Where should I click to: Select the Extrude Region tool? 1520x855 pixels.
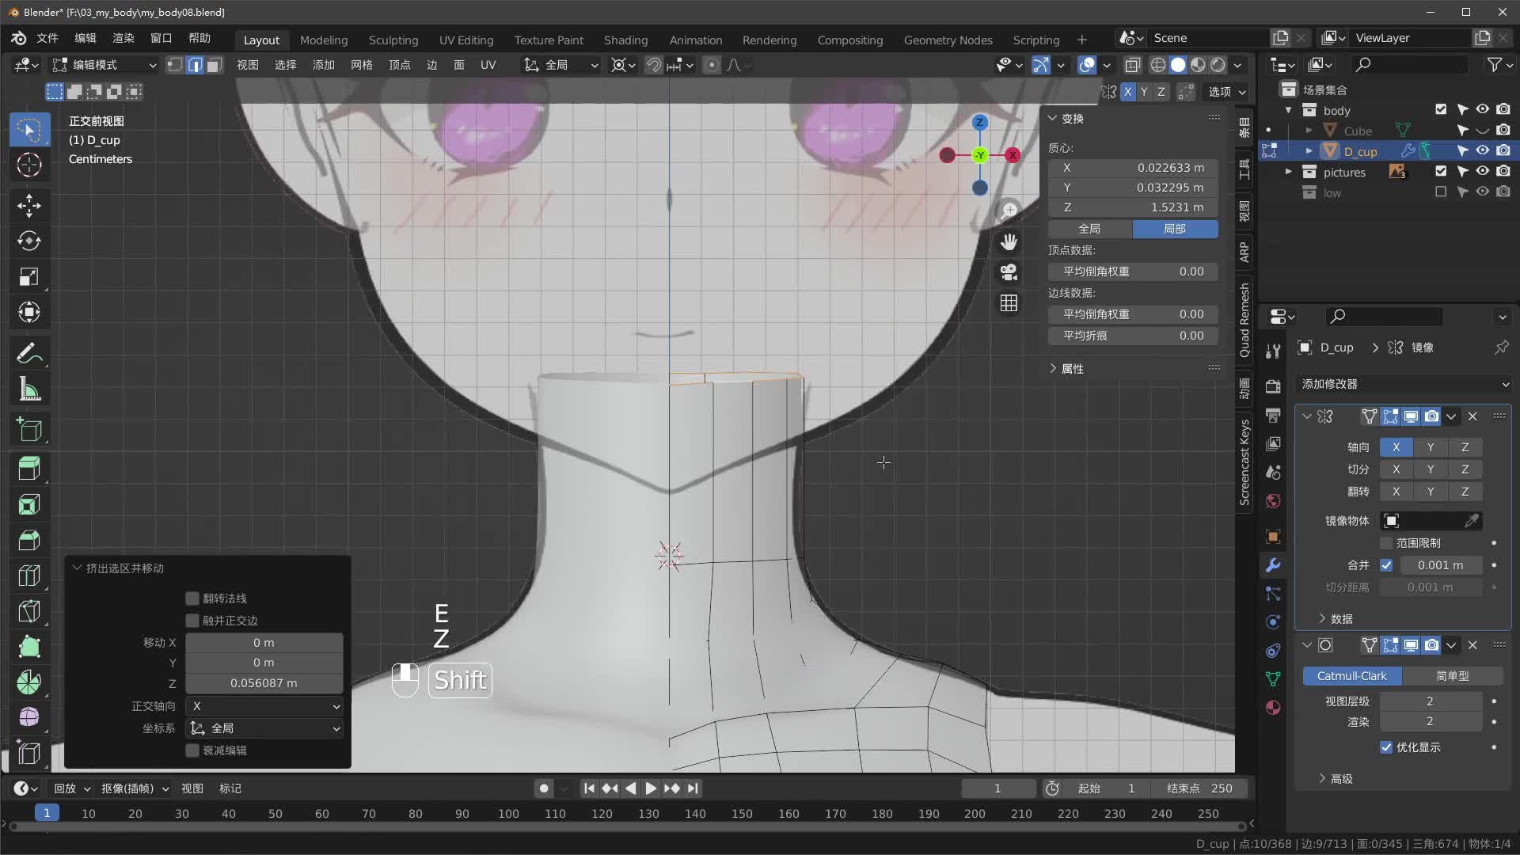[x=29, y=469]
